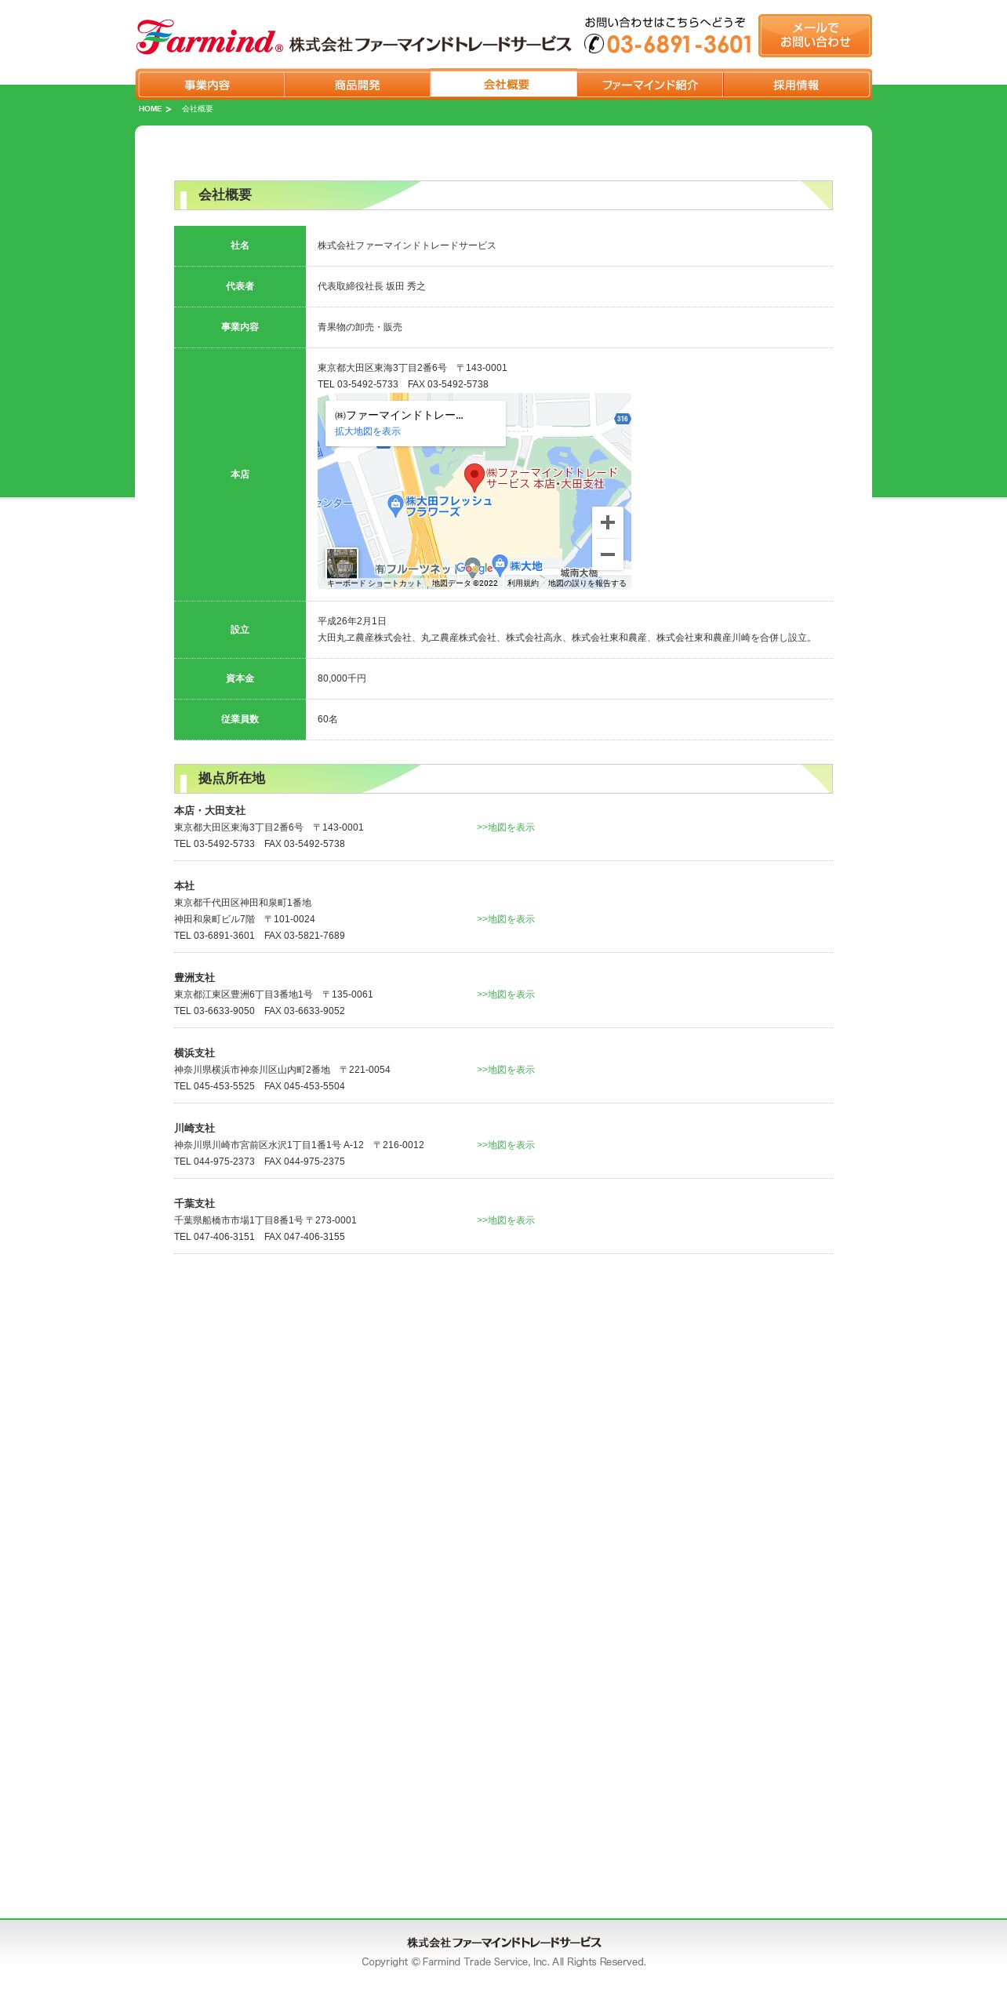
Task: Click the satellite view thumbnail on map
Action: click(342, 563)
